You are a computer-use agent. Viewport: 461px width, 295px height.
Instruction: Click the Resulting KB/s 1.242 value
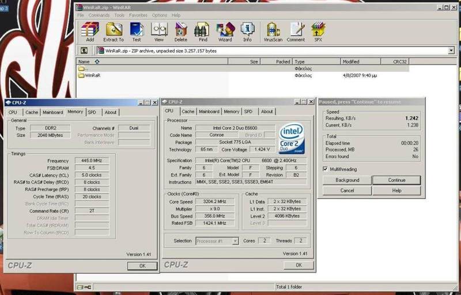click(411, 118)
